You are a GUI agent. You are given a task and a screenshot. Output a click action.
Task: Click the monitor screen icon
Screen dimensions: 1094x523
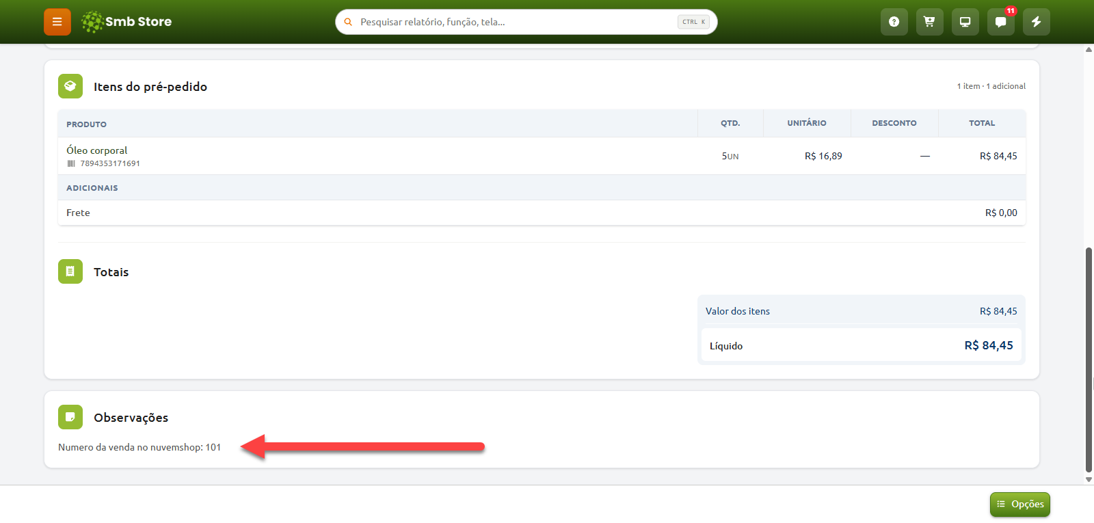tap(965, 22)
